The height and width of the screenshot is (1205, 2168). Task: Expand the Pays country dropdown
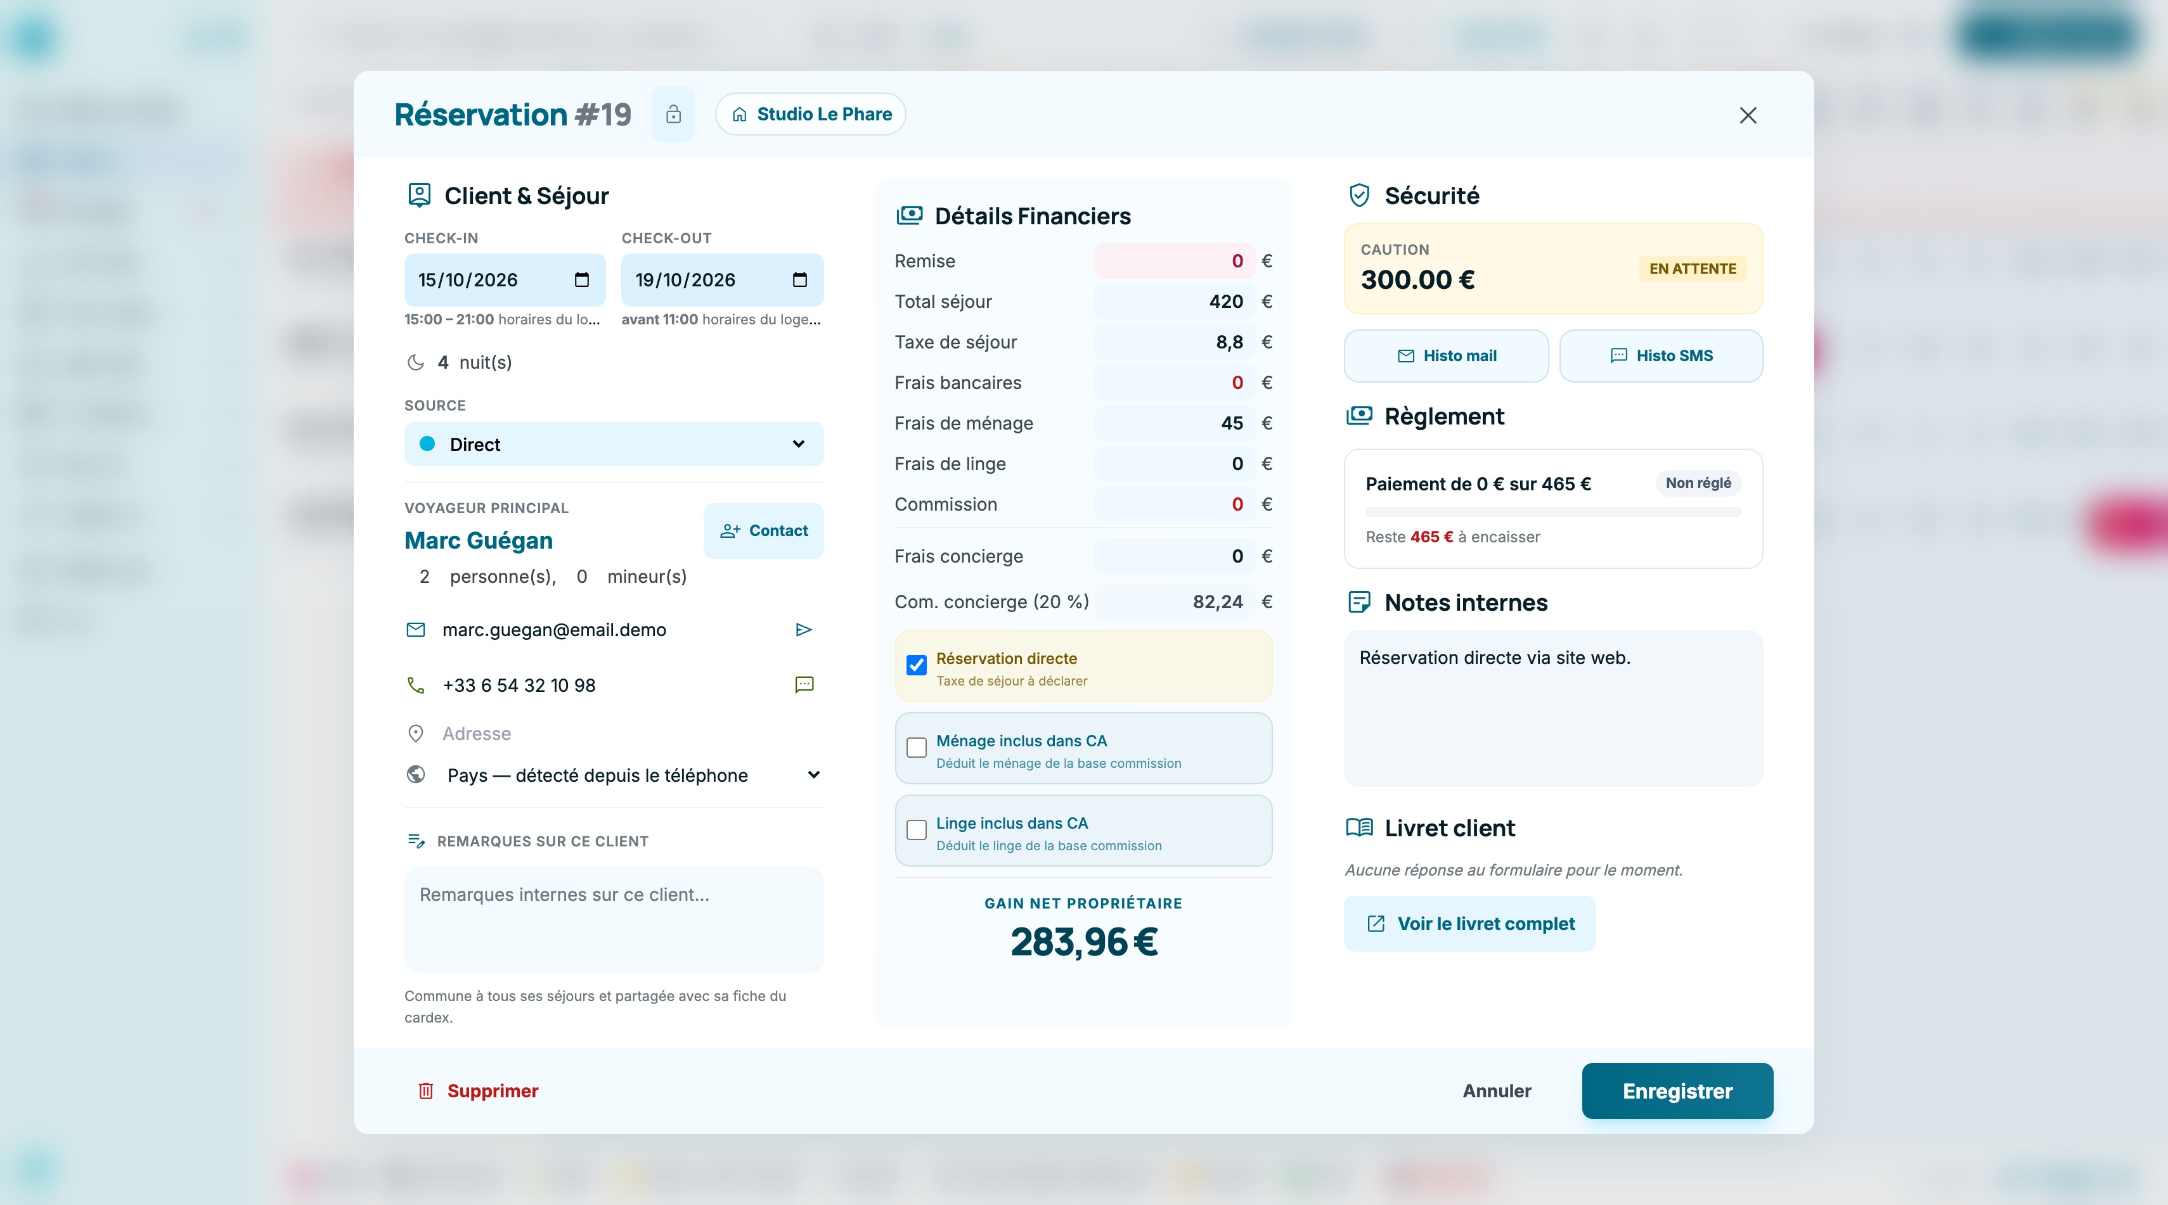[614, 774]
